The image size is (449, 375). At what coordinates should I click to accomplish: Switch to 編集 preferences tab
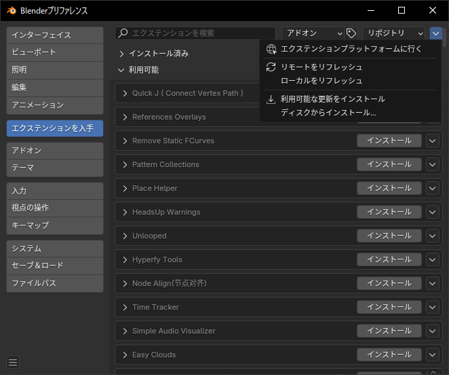pyautogui.click(x=55, y=88)
